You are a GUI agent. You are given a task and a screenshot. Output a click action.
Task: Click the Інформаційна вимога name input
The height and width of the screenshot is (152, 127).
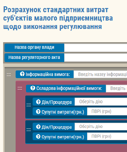tap(100, 74)
